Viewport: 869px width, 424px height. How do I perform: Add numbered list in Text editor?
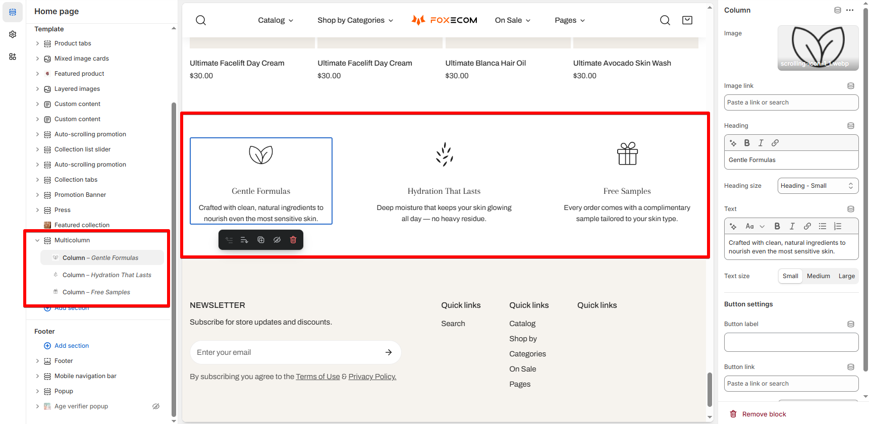pyautogui.click(x=838, y=226)
